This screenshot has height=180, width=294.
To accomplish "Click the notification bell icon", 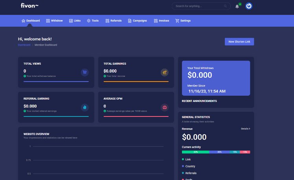I will [x=237, y=6].
